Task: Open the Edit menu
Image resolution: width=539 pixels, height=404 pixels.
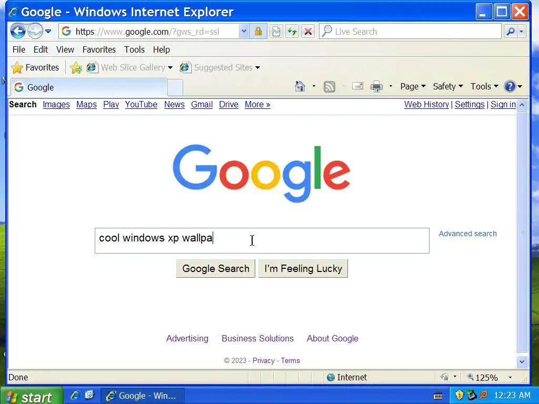Action: point(41,49)
